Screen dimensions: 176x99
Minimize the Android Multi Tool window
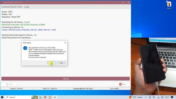[x=117, y=2]
